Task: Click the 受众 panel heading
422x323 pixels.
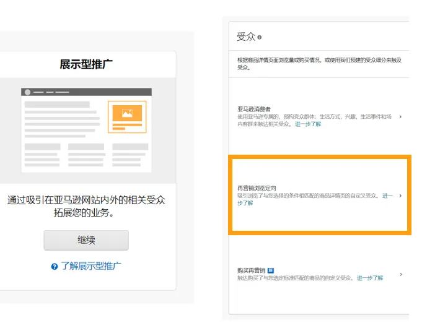Action: [x=246, y=37]
